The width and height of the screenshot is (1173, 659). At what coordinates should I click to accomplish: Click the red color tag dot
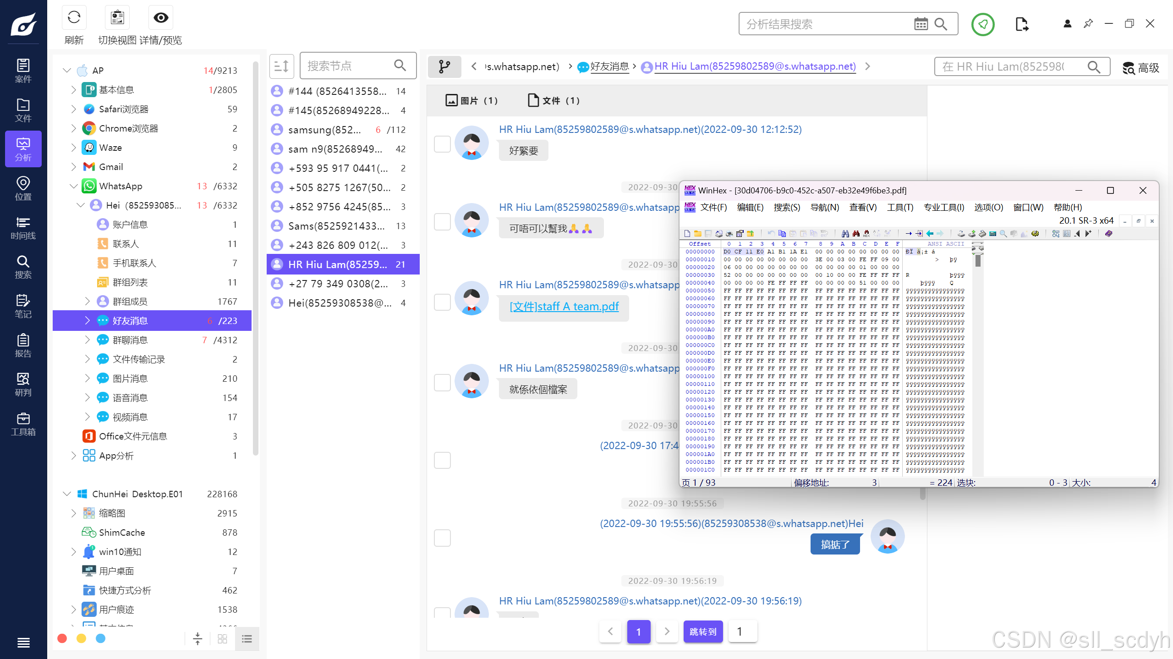click(62, 638)
